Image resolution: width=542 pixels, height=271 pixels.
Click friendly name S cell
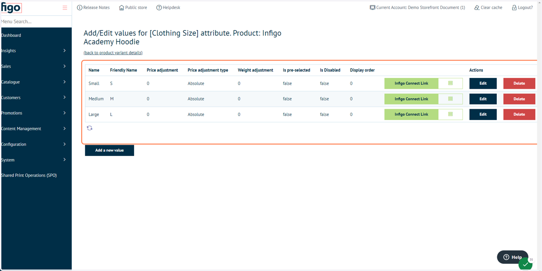pyautogui.click(x=112, y=83)
